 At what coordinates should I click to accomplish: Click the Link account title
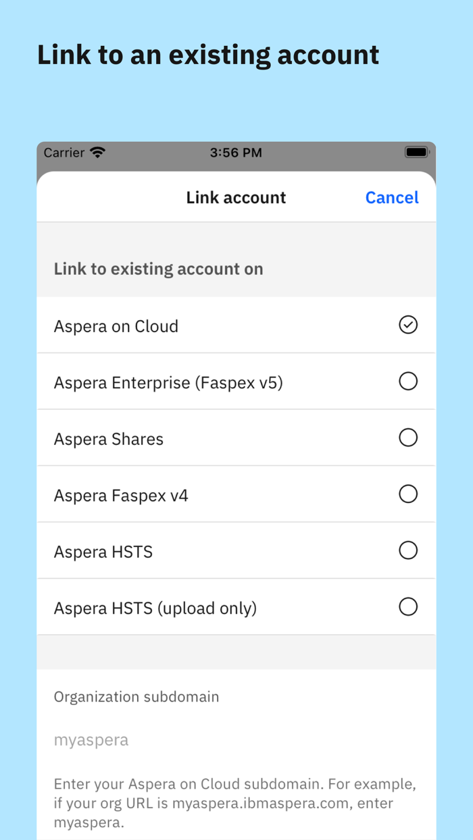tap(236, 197)
